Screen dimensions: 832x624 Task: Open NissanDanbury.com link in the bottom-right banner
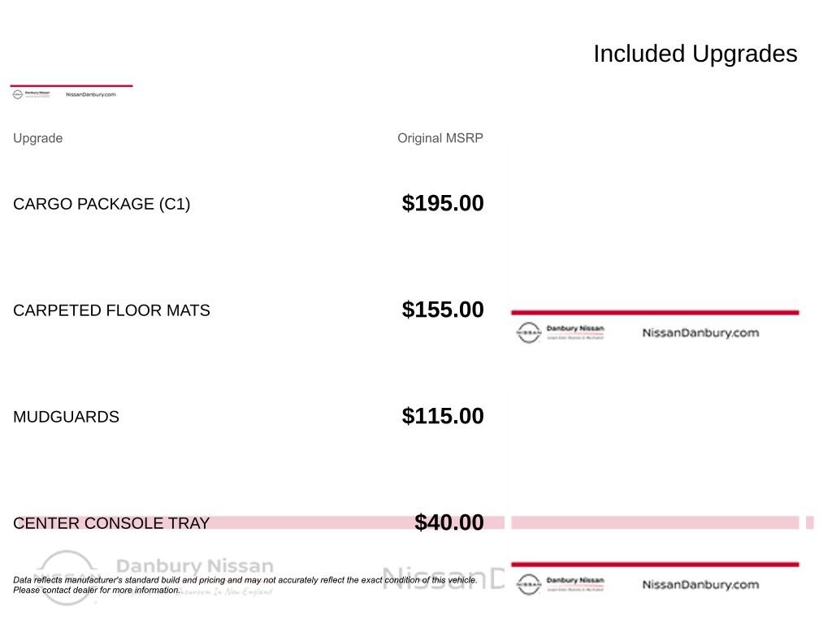700,584
